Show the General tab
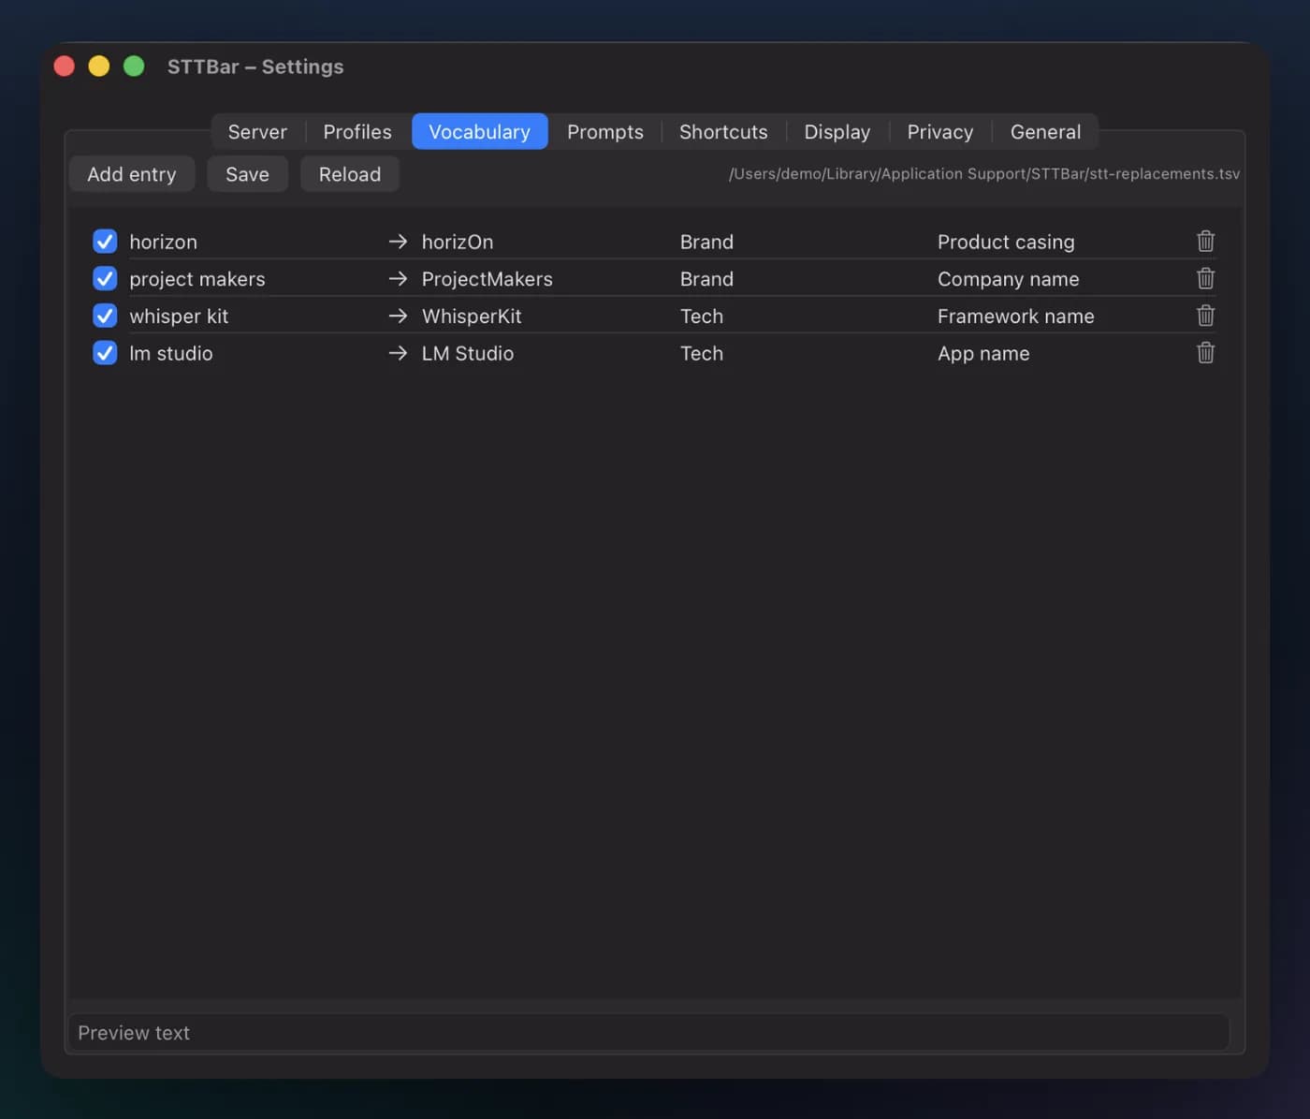Screen dimensions: 1310x1119 (1045, 132)
